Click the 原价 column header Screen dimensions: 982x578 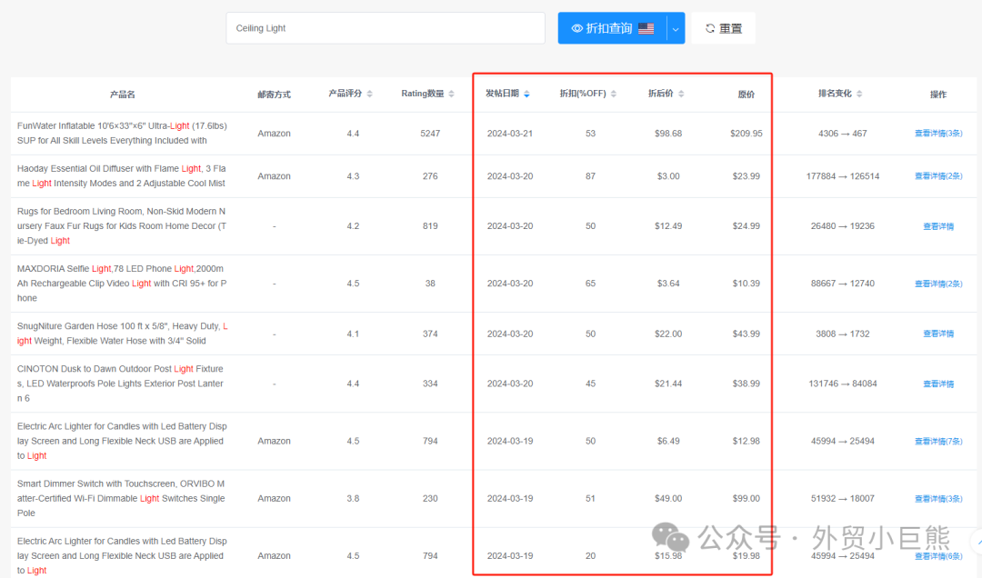(746, 94)
